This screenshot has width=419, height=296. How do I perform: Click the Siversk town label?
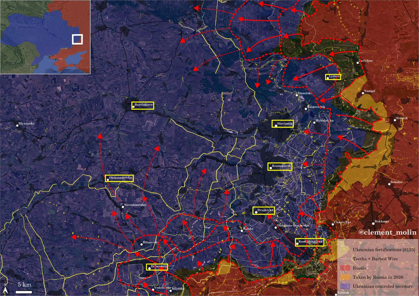pos(402,118)
